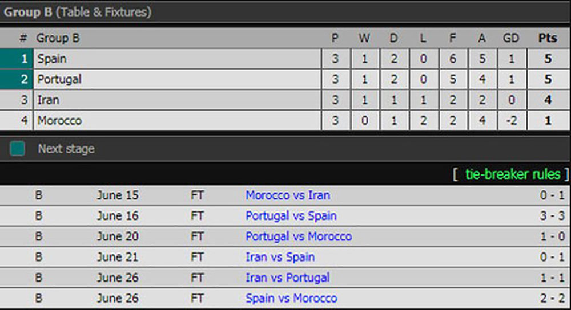Open the Iran vs Spain match
Screen dimensions: 571x310
coord(280,258)
